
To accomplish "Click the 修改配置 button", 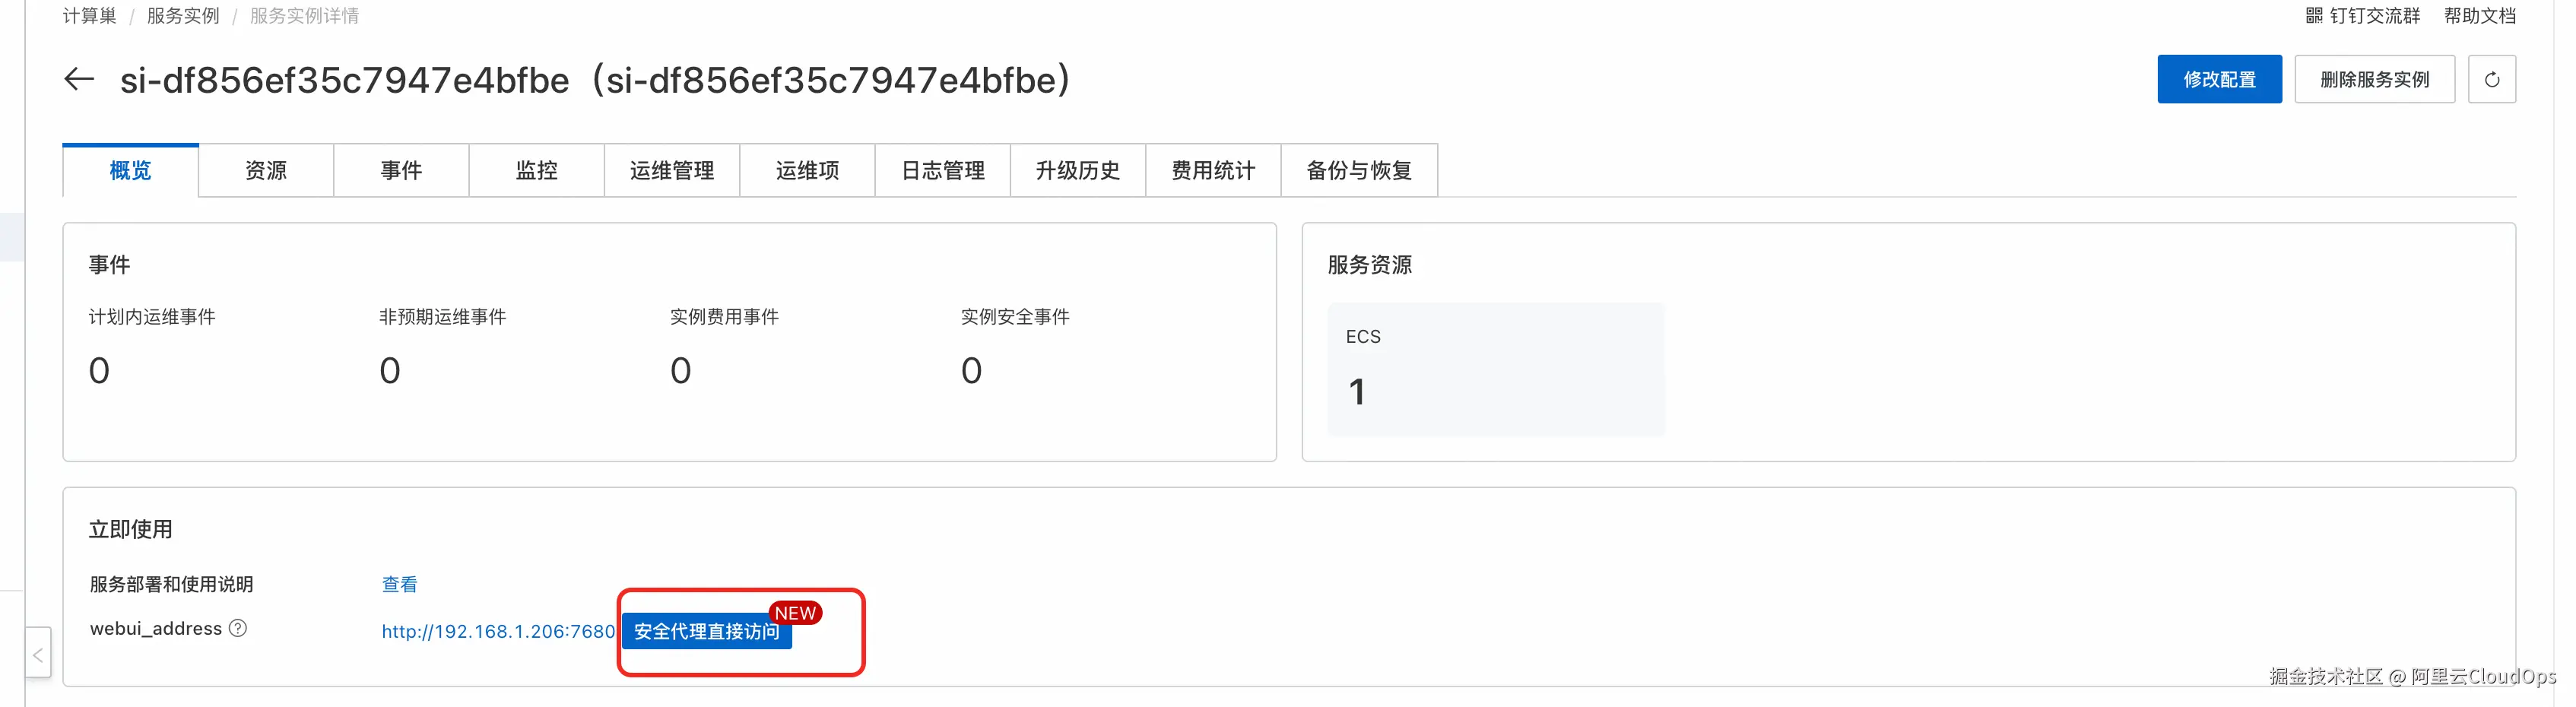I will [2219, 79].
